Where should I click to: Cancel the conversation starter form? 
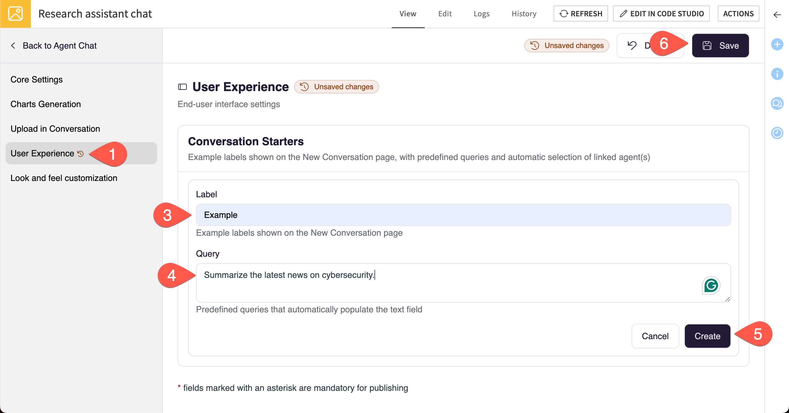(x=655, y=336)
